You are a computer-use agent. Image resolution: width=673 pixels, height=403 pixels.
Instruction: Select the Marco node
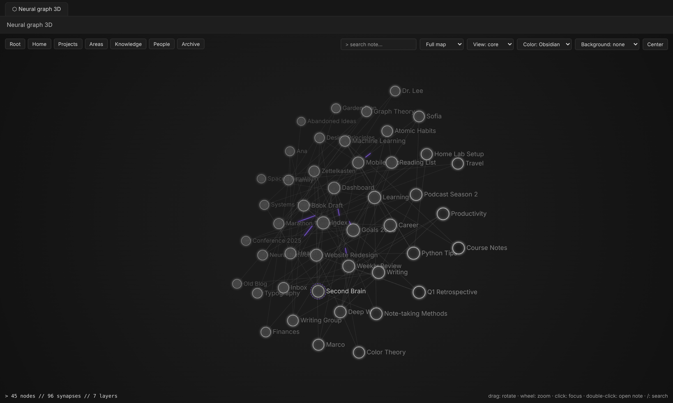coord(318,345)
